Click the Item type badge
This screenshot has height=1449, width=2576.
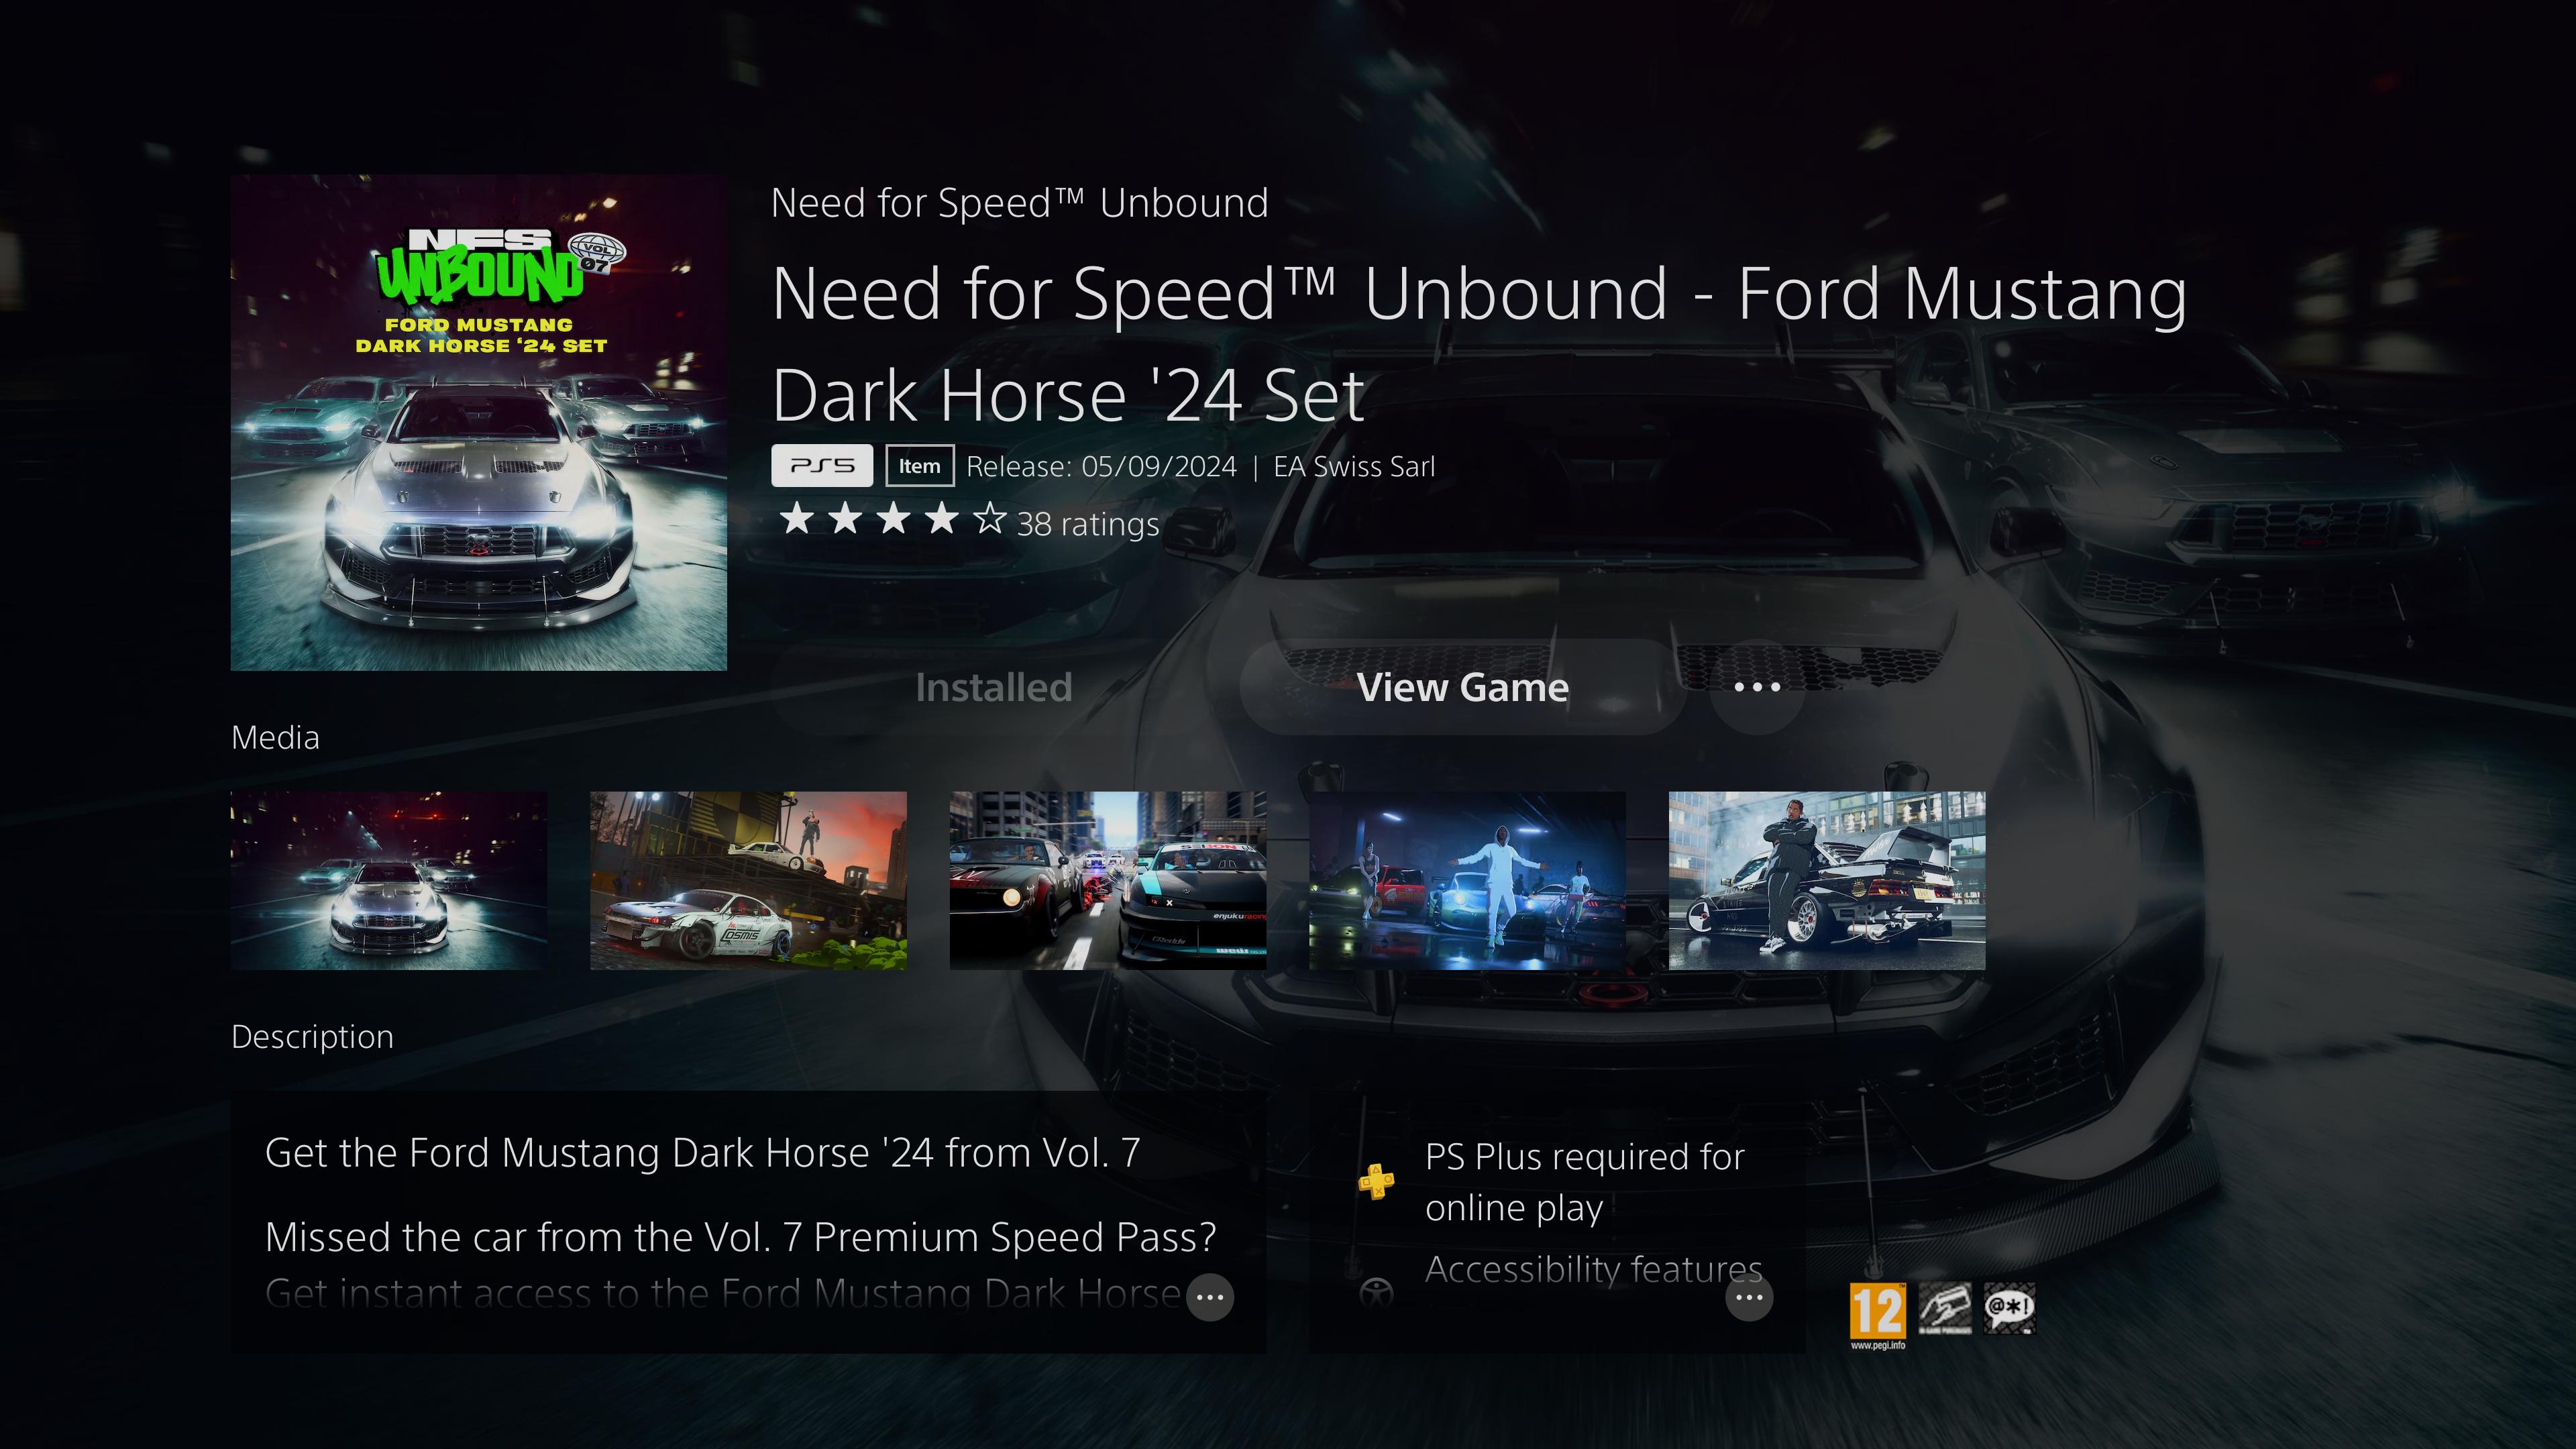[x=919, y=466]
